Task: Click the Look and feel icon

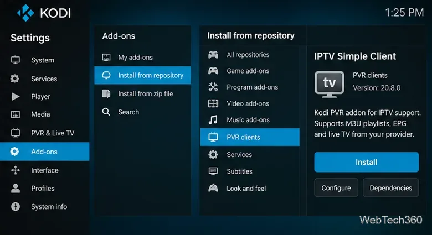Action: click(x=213, y=188)
